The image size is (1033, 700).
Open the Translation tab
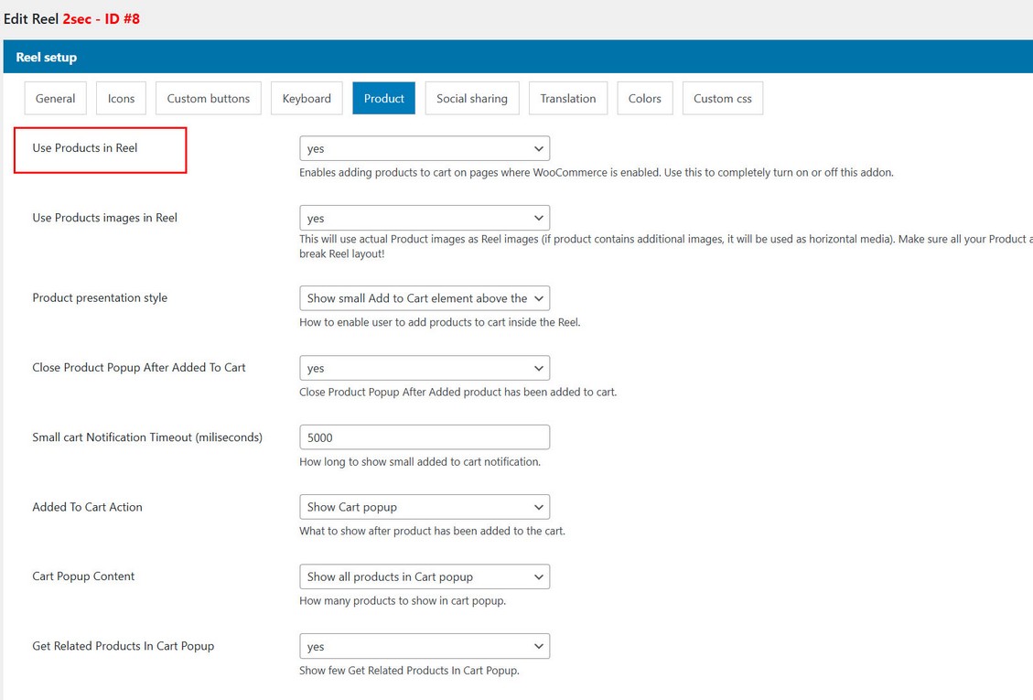click(x=568, y=99)
